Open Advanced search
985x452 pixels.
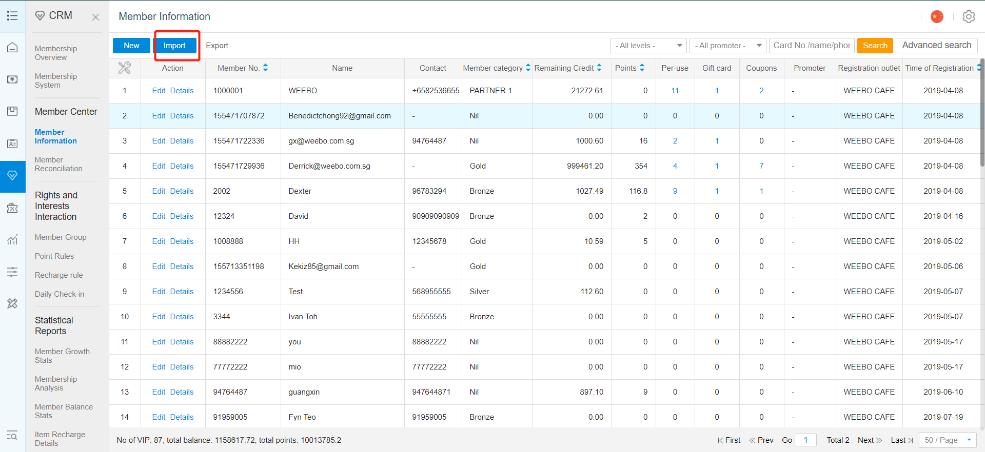(936, 45)
